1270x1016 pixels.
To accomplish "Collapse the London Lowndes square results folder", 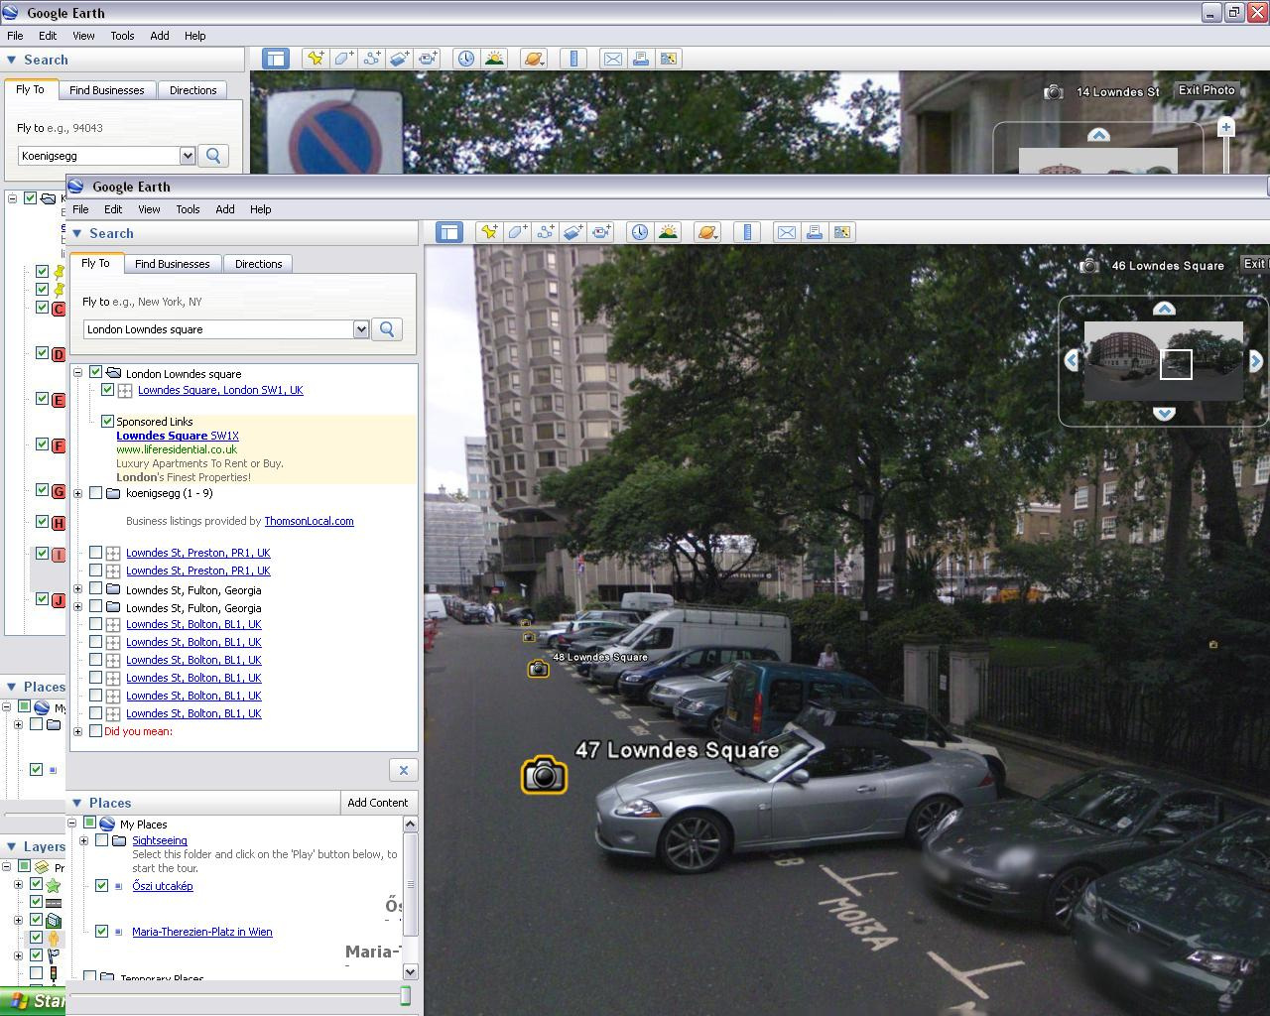I will (x=77, y=373).
